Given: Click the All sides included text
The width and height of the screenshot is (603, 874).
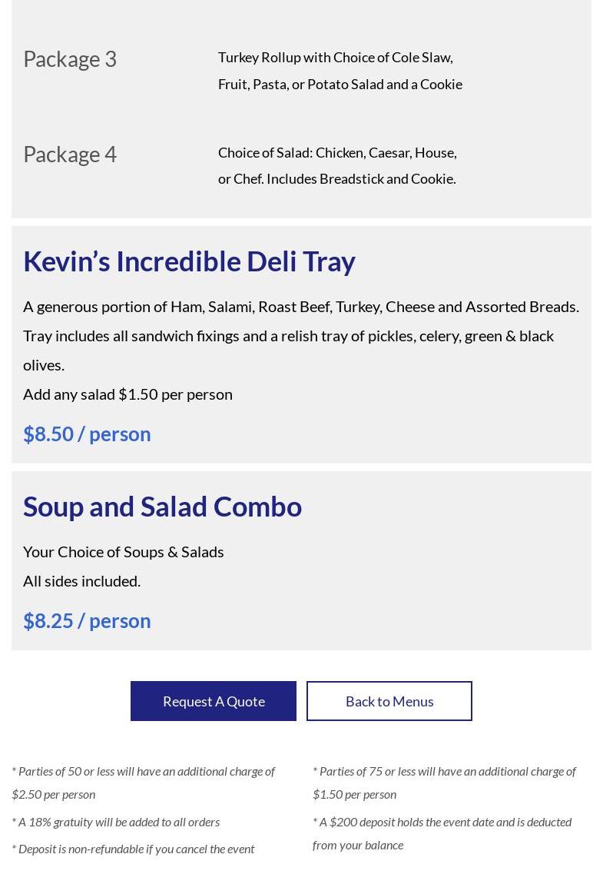Looking at the screenshot, I should click(81, 580).
